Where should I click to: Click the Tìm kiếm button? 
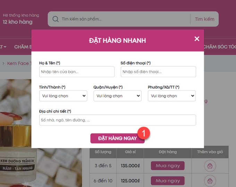204,19
